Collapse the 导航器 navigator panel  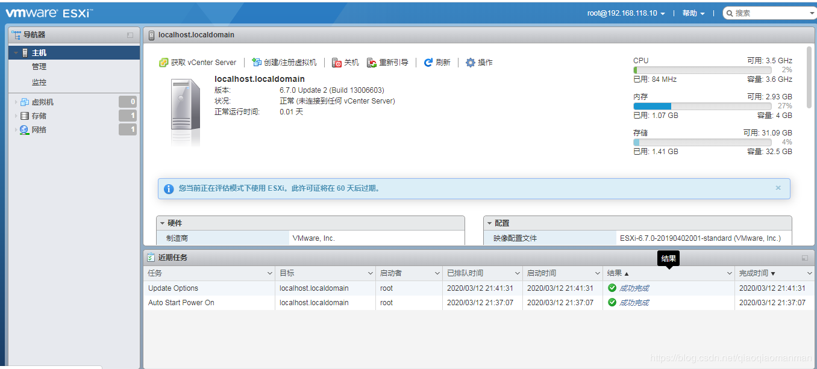[x=130, y=35]
